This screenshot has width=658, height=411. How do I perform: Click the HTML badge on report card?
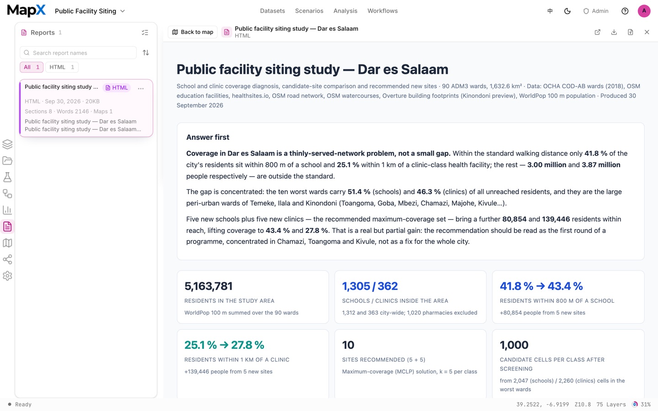tap(117, 88)
